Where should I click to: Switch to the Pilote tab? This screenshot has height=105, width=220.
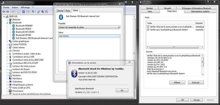coord(68,11)
